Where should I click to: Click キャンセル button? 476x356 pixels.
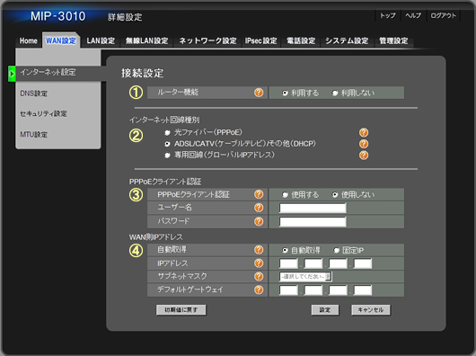click(x=371, y=310)
